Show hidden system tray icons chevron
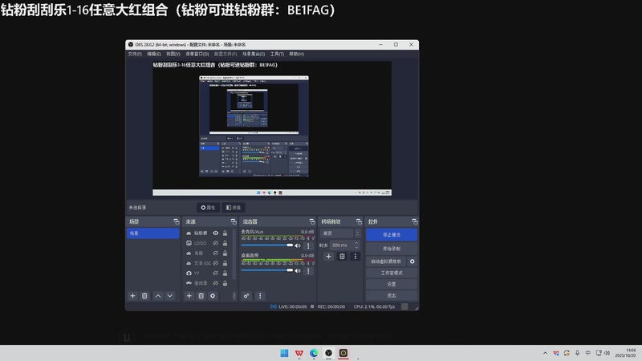The width and height of the screenshot is (642, 361). pos(545,353)
